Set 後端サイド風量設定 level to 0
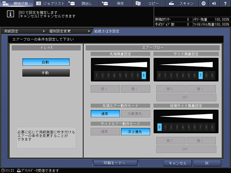The image size is (231, 173). 160,127
